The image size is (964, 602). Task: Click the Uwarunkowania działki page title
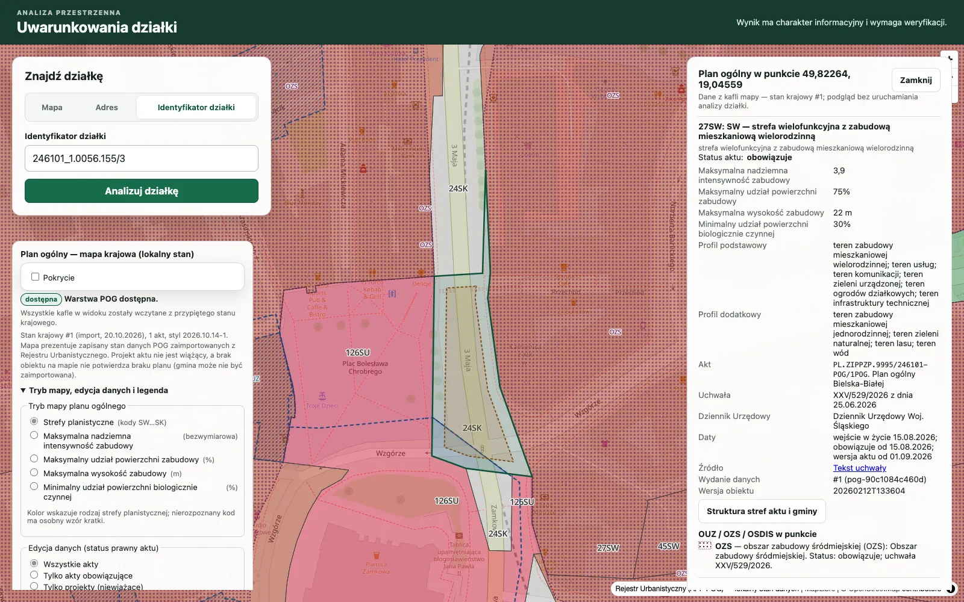[x=97, y=27]
